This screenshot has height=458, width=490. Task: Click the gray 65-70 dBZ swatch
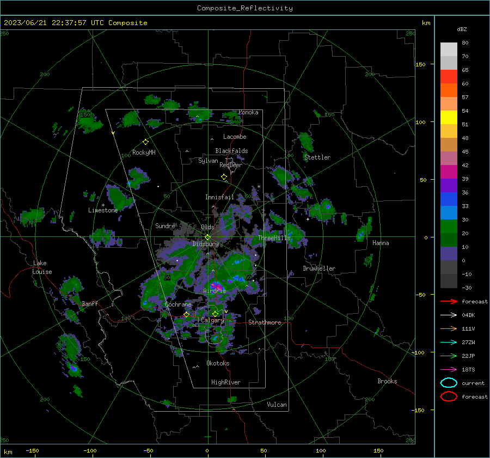click(449, 63)
